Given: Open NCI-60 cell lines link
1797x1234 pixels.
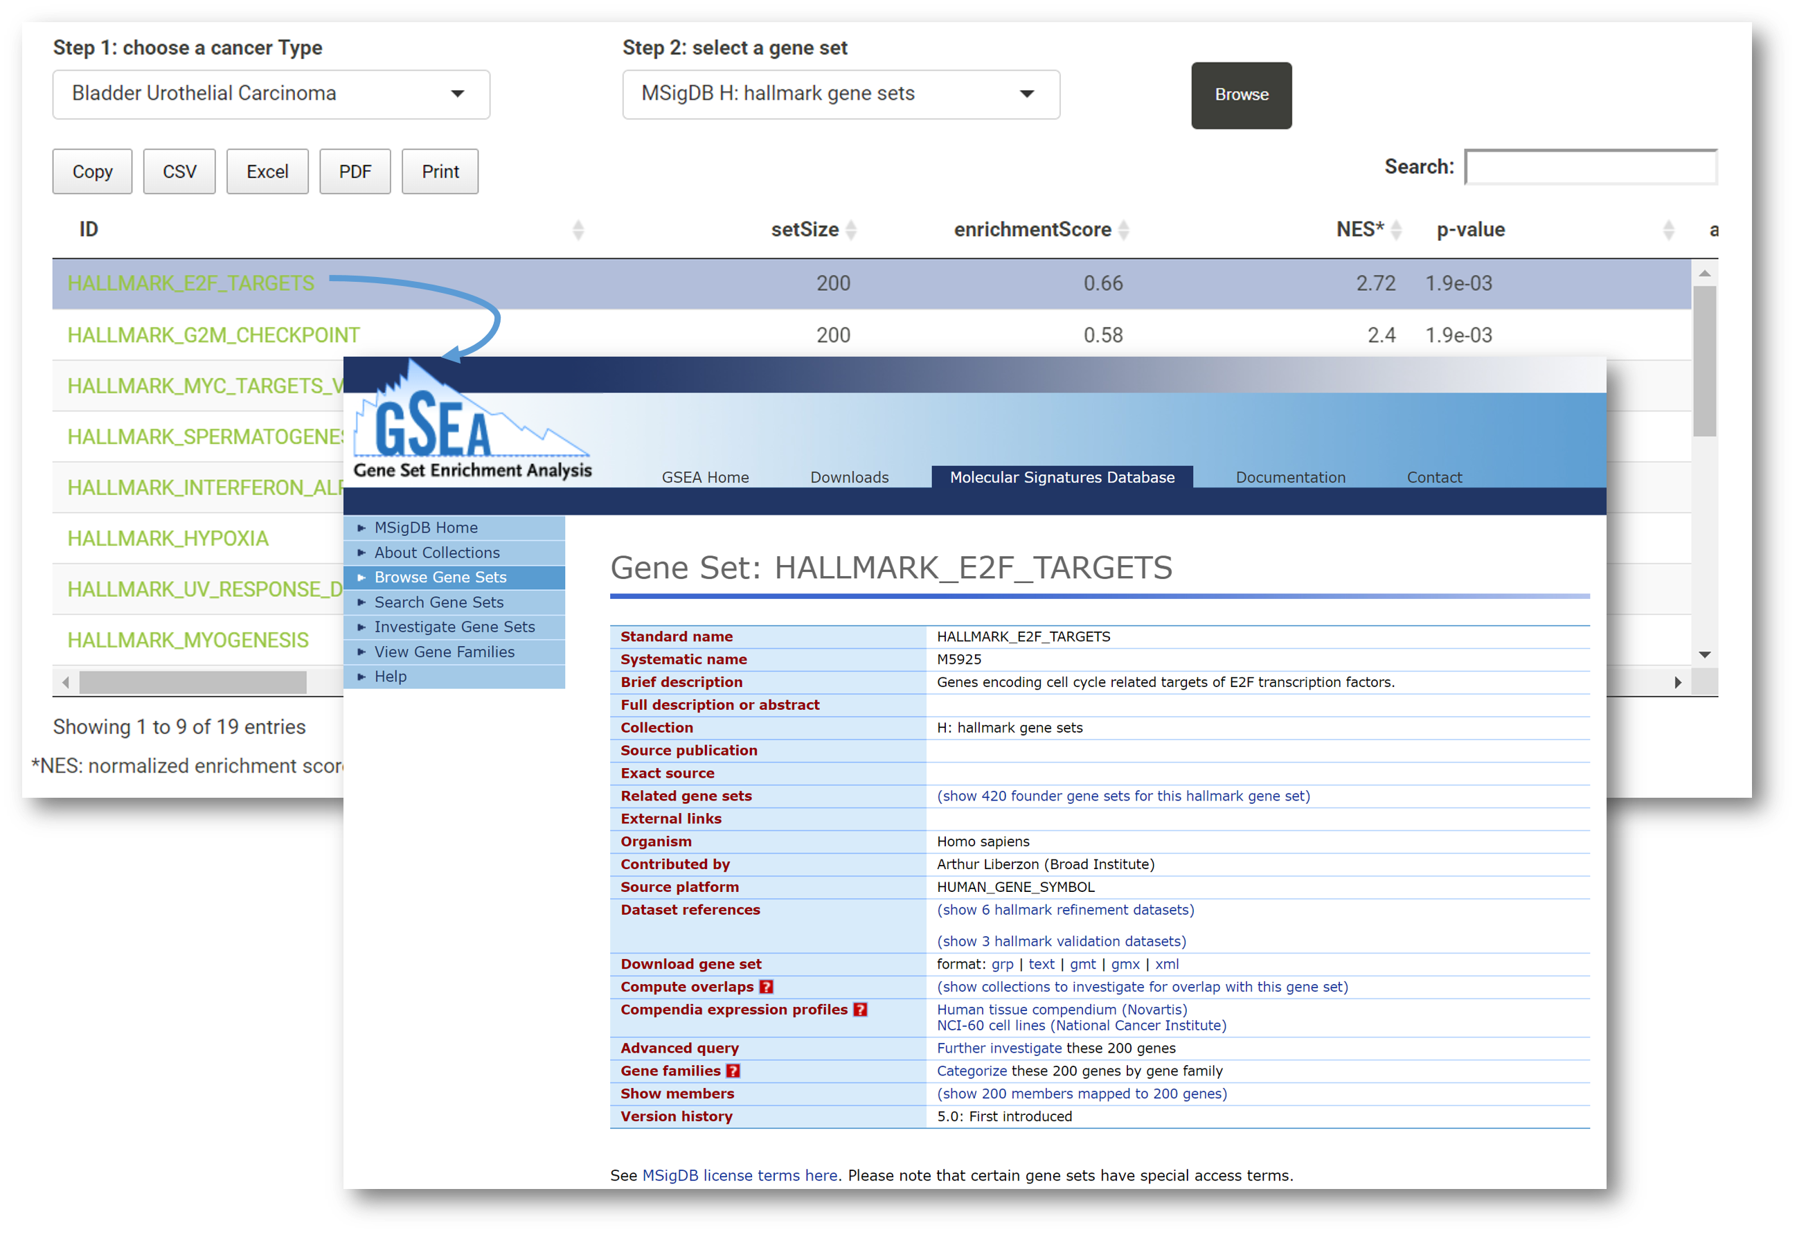Looking at the screenshot, I should point(1081,1026).
